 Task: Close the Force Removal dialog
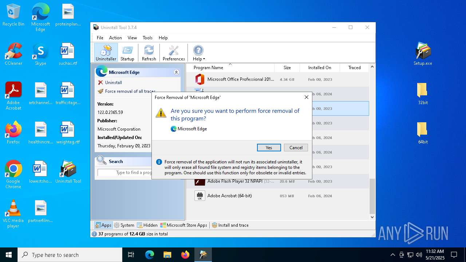pos(306,97)
